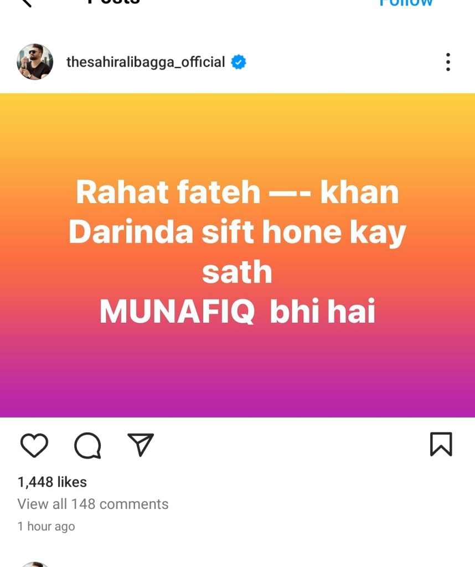Tap the blue verified badge

click(238, 62)
